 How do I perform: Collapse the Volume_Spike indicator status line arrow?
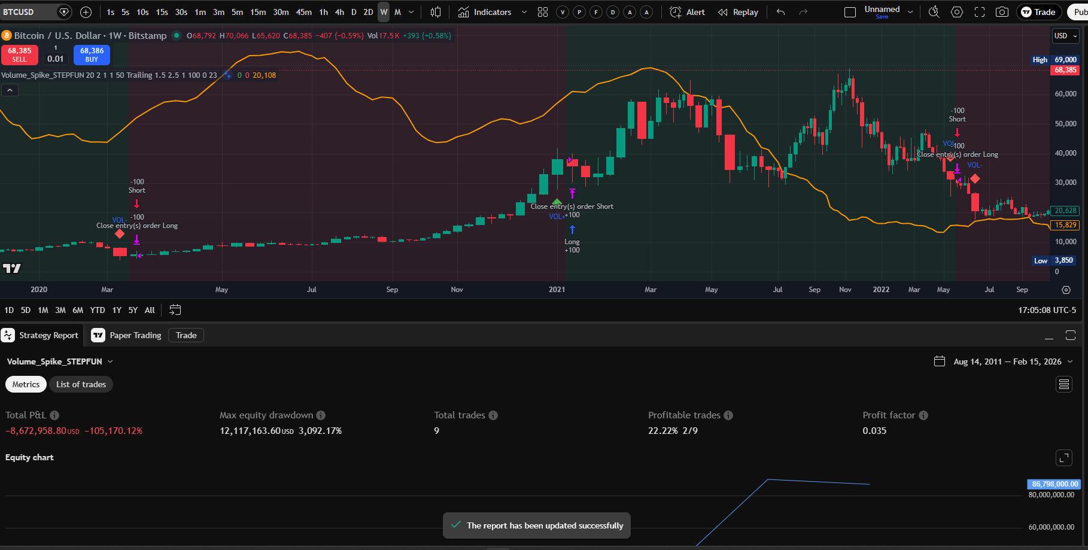[x=10, y=90]
